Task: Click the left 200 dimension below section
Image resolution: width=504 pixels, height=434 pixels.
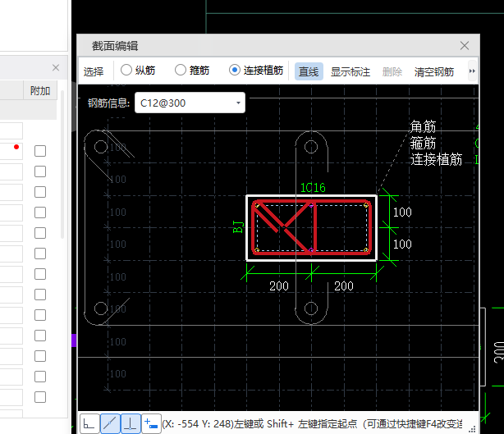Action: pos(279,286)
